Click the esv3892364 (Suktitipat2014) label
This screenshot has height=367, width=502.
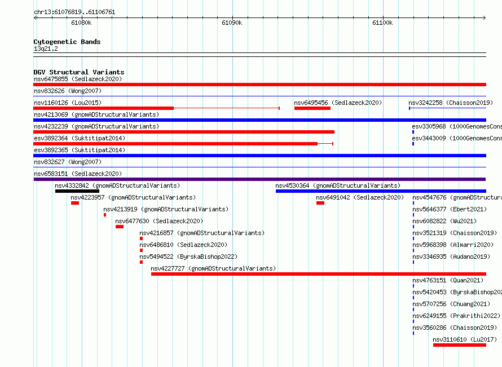(80, 138)
